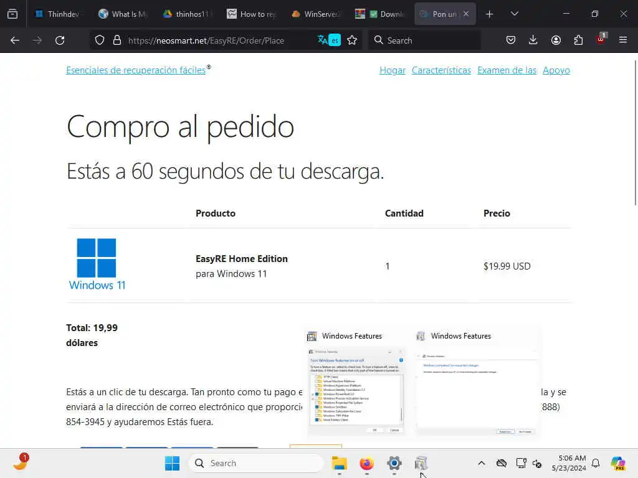This screenshot has width=638, height=478.
Task: Select the first Windows Features window preview
Action: (356, 383)
